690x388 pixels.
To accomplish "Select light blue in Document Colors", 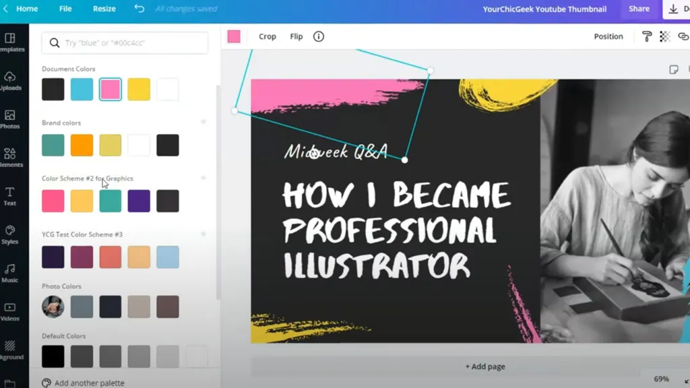I will pos(82,90).
